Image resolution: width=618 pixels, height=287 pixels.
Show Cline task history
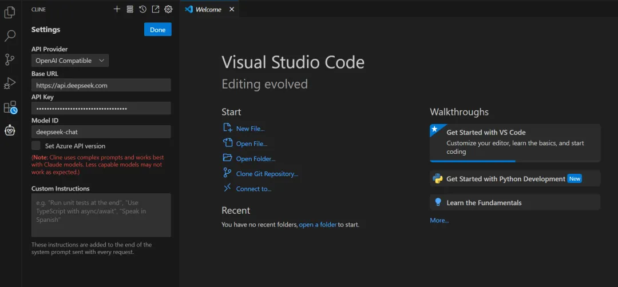[x=142, y=9]
